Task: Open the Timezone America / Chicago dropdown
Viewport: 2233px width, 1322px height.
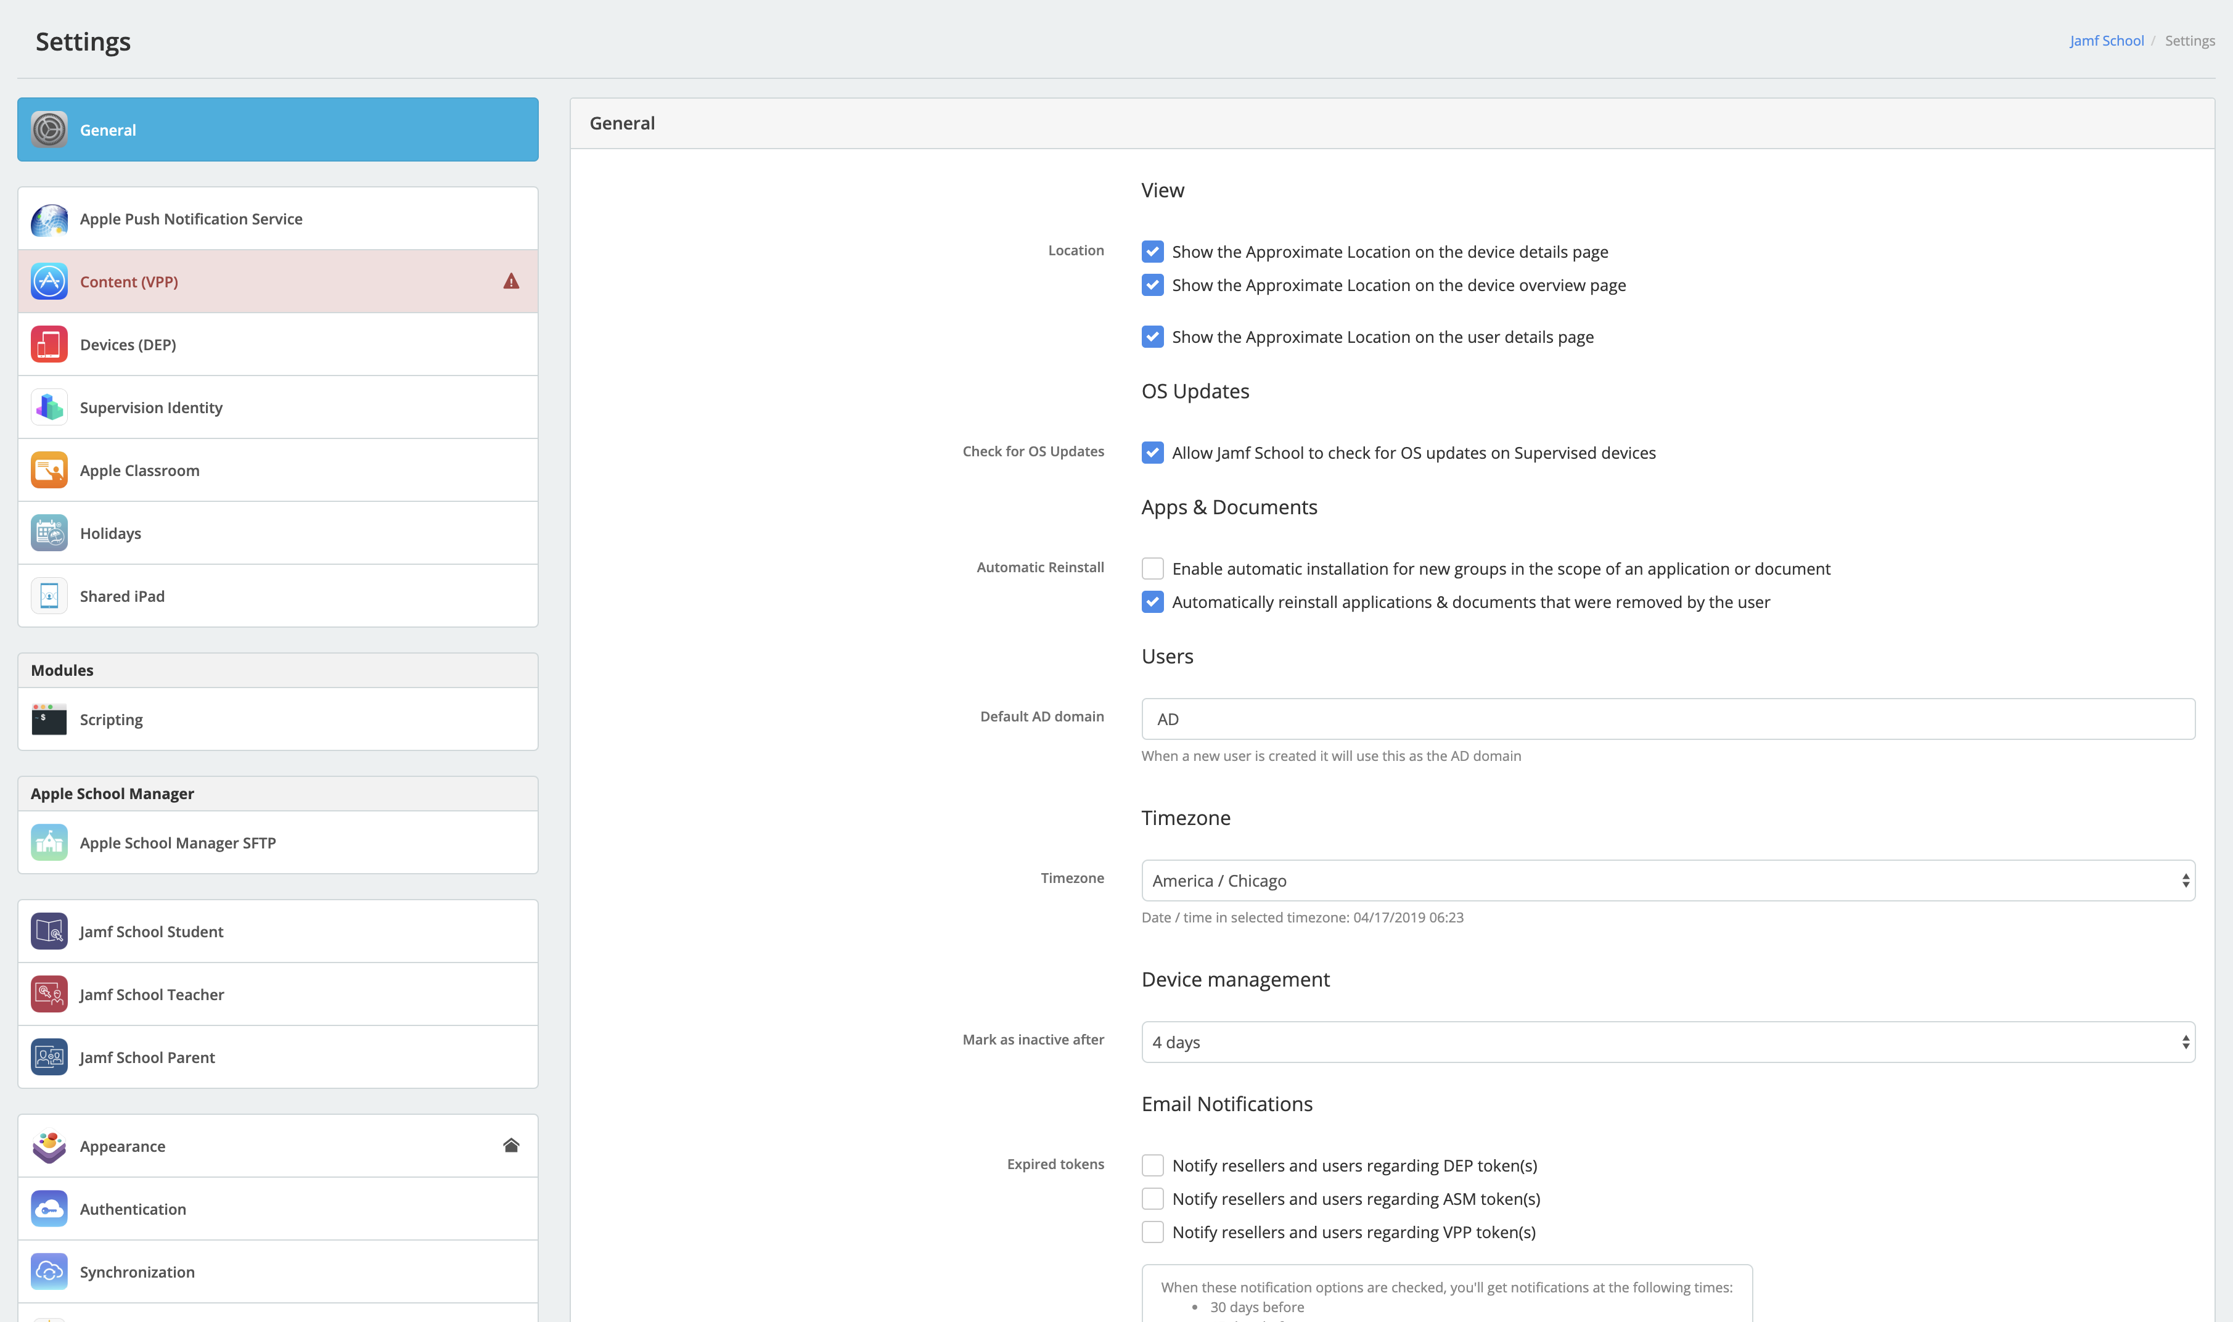Action: 1668,880
